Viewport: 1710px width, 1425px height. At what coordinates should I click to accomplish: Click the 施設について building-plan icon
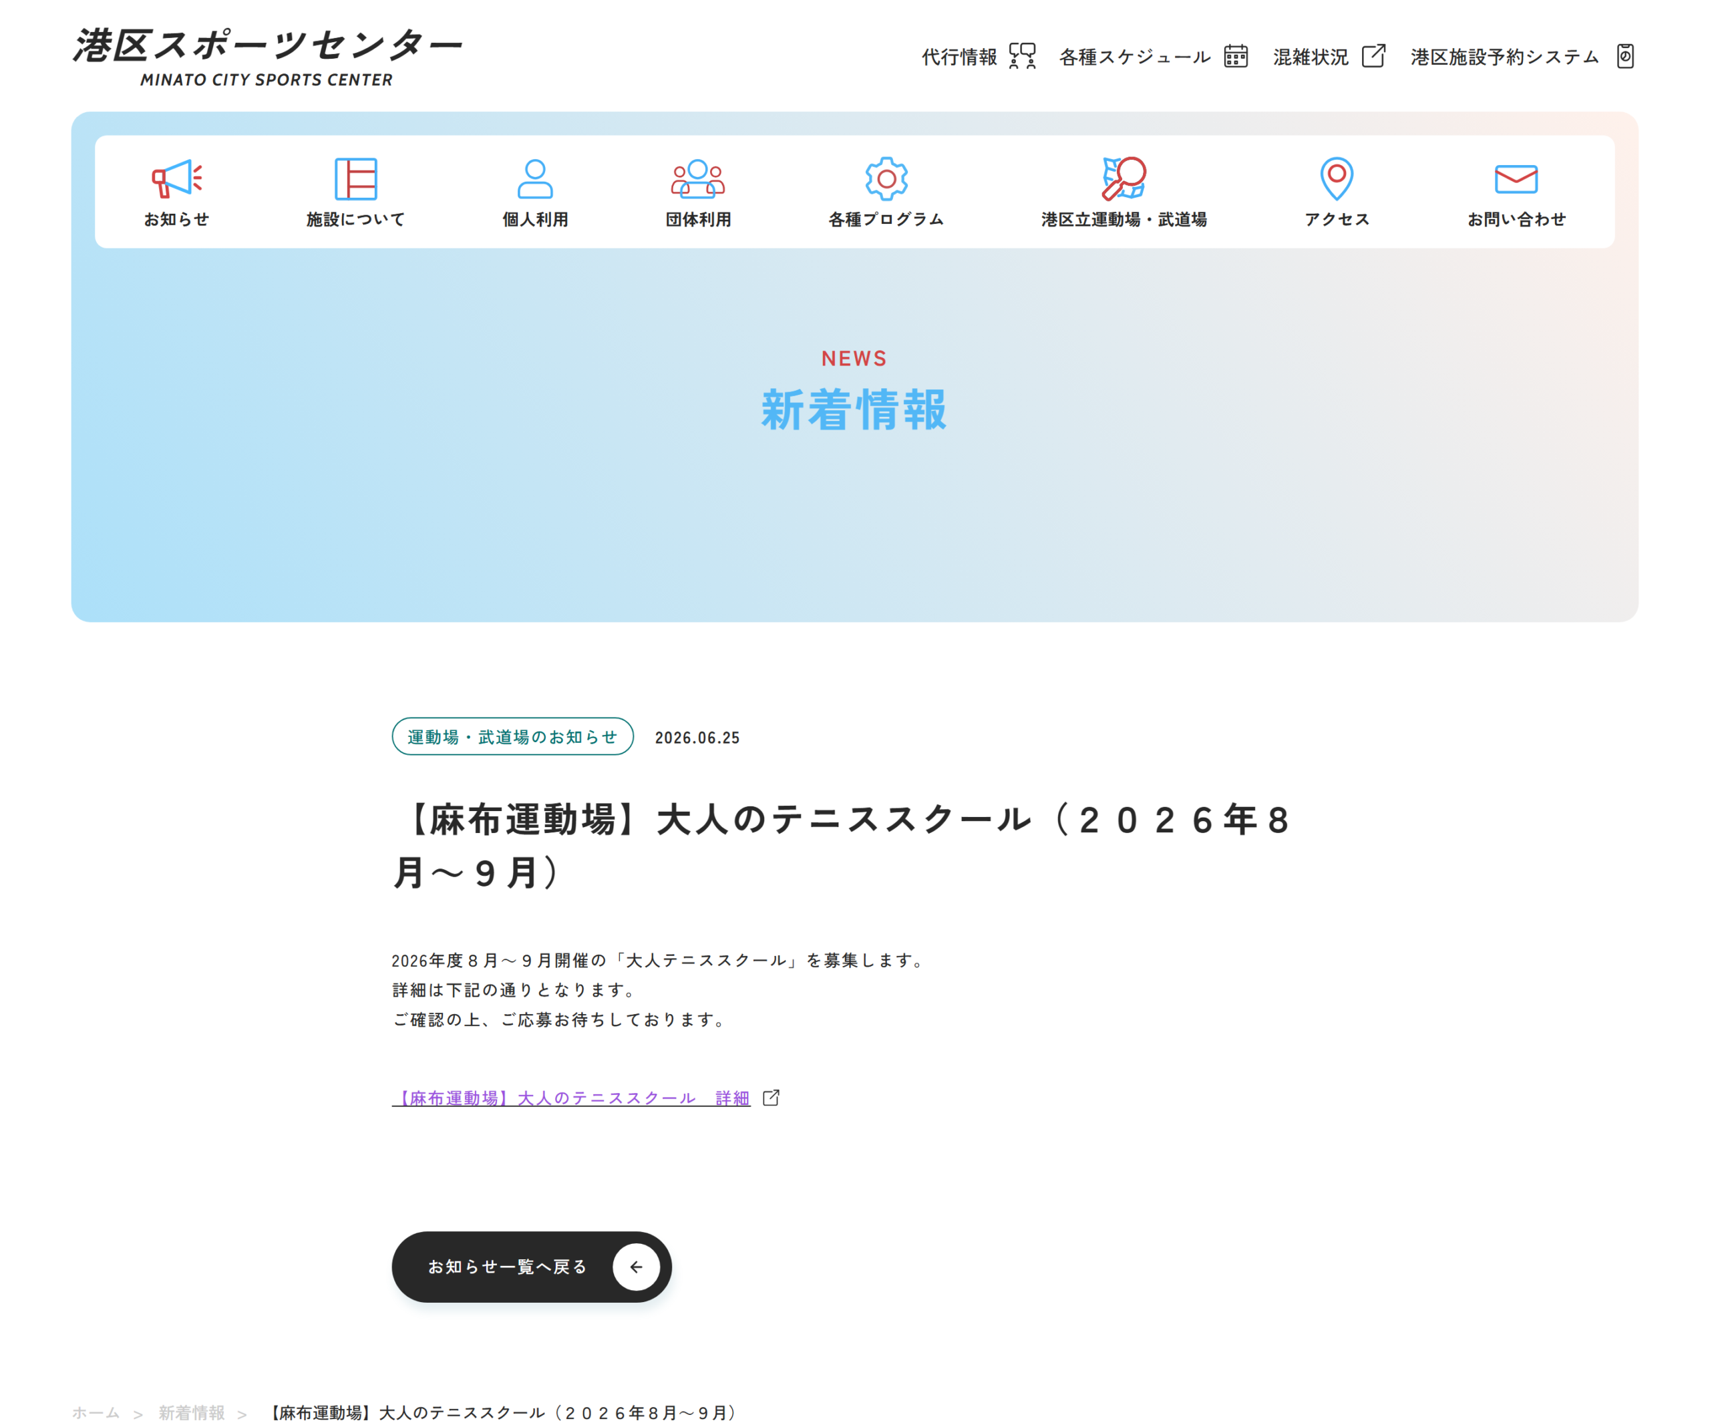point(356,178)
